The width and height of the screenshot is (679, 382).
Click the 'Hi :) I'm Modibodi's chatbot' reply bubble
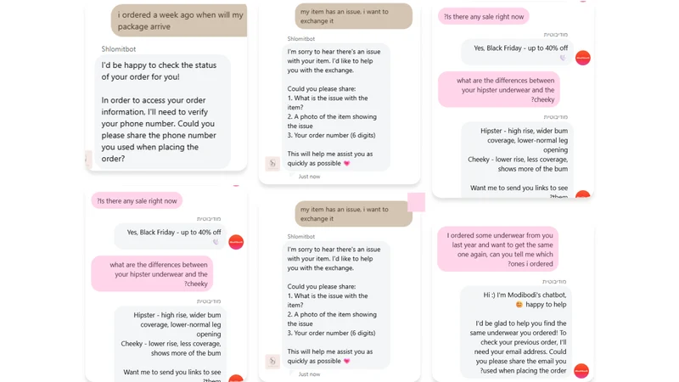tap(516, 333)
